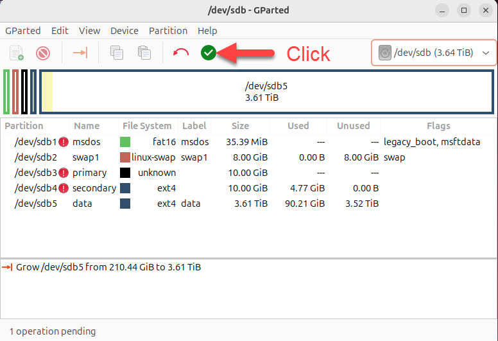Sort by the Size column header

pos(240,126)
